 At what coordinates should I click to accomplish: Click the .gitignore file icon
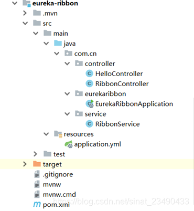37,174
